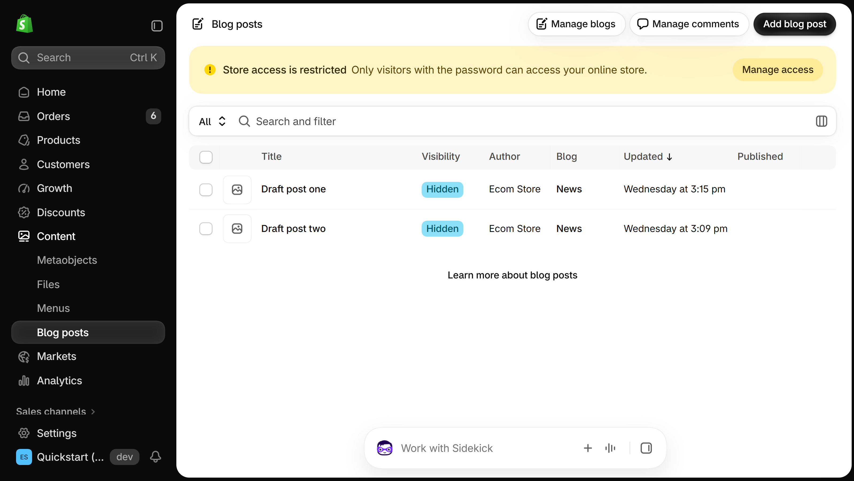Screen dimensions: 854x481
Task: Click the Analytics bar chart icon
Action: [x=24, y=381]
